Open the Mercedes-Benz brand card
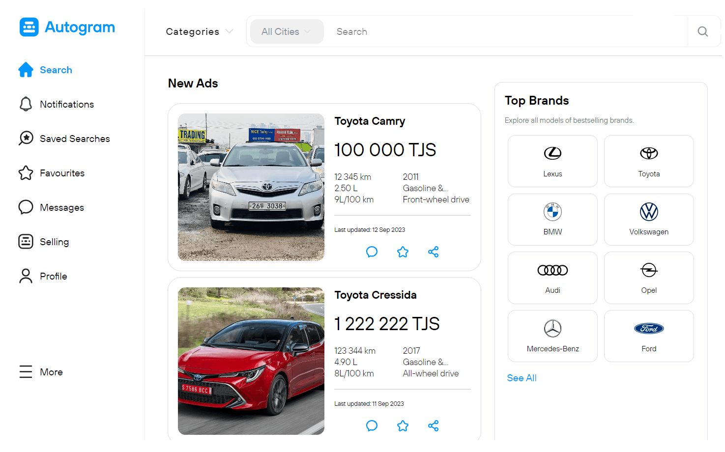The height and width of the screenshot is (452, 725). pyautogui.click(x=552, y=336)
